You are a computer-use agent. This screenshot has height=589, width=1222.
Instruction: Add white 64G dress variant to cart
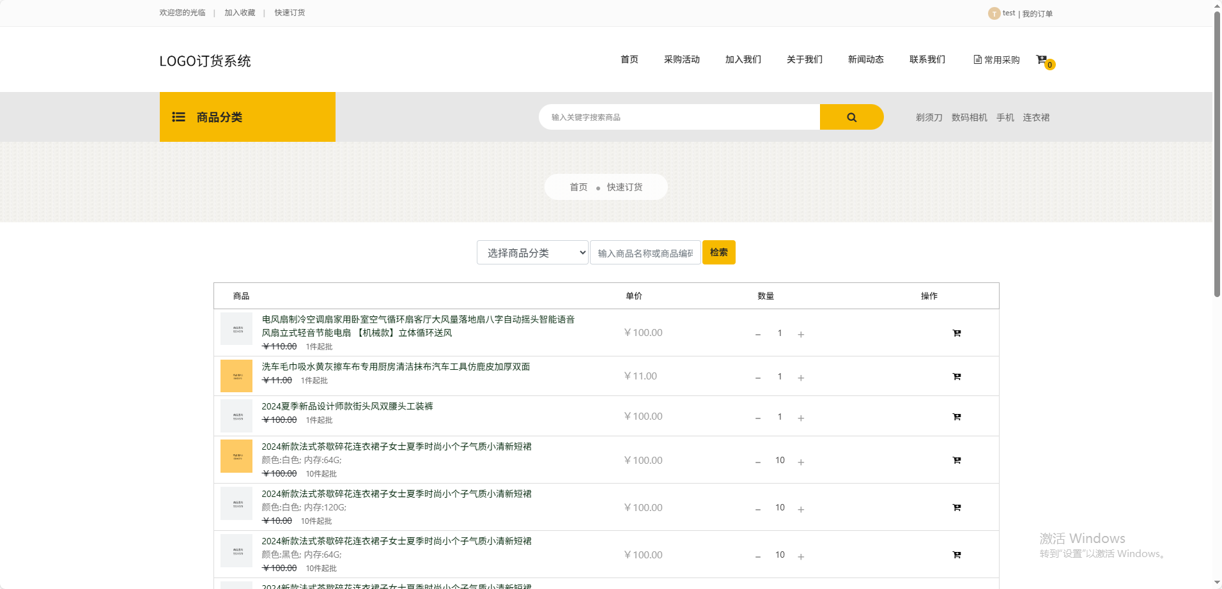[x=956, y=460]
